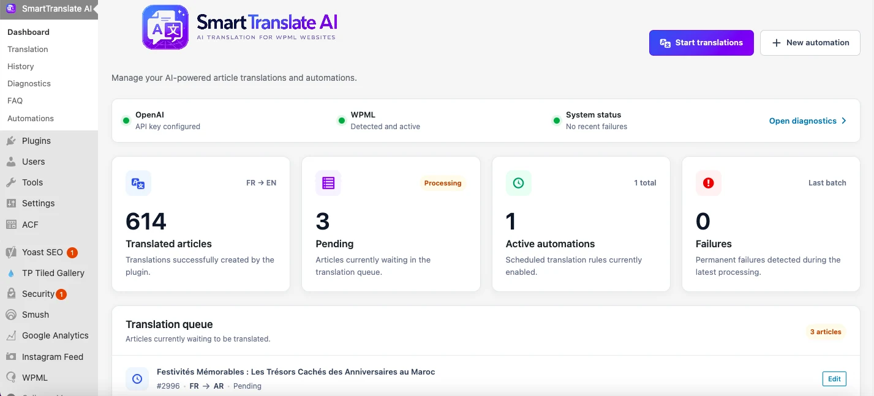Click the Translated articles card icon

click(x=138, y=183)
